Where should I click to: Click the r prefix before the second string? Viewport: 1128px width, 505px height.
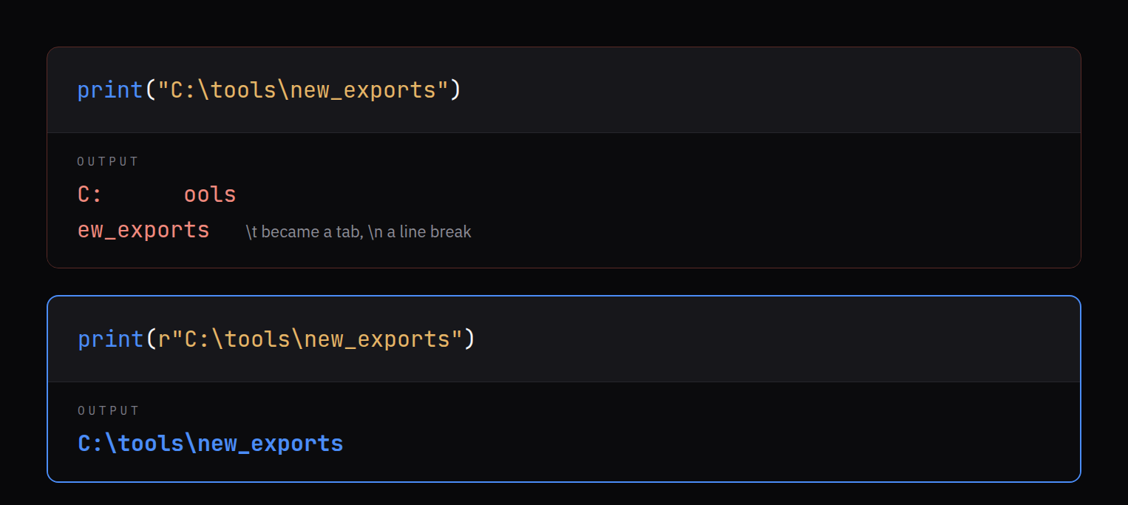[163, 339]
